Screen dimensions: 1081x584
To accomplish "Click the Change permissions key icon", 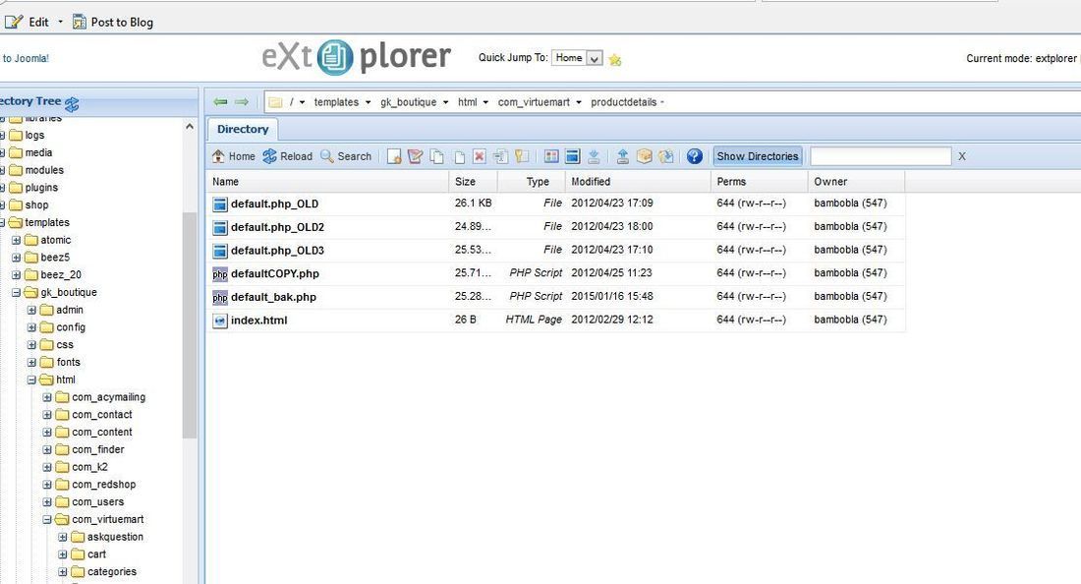I will pyautogui.click(x=522, y=156).
